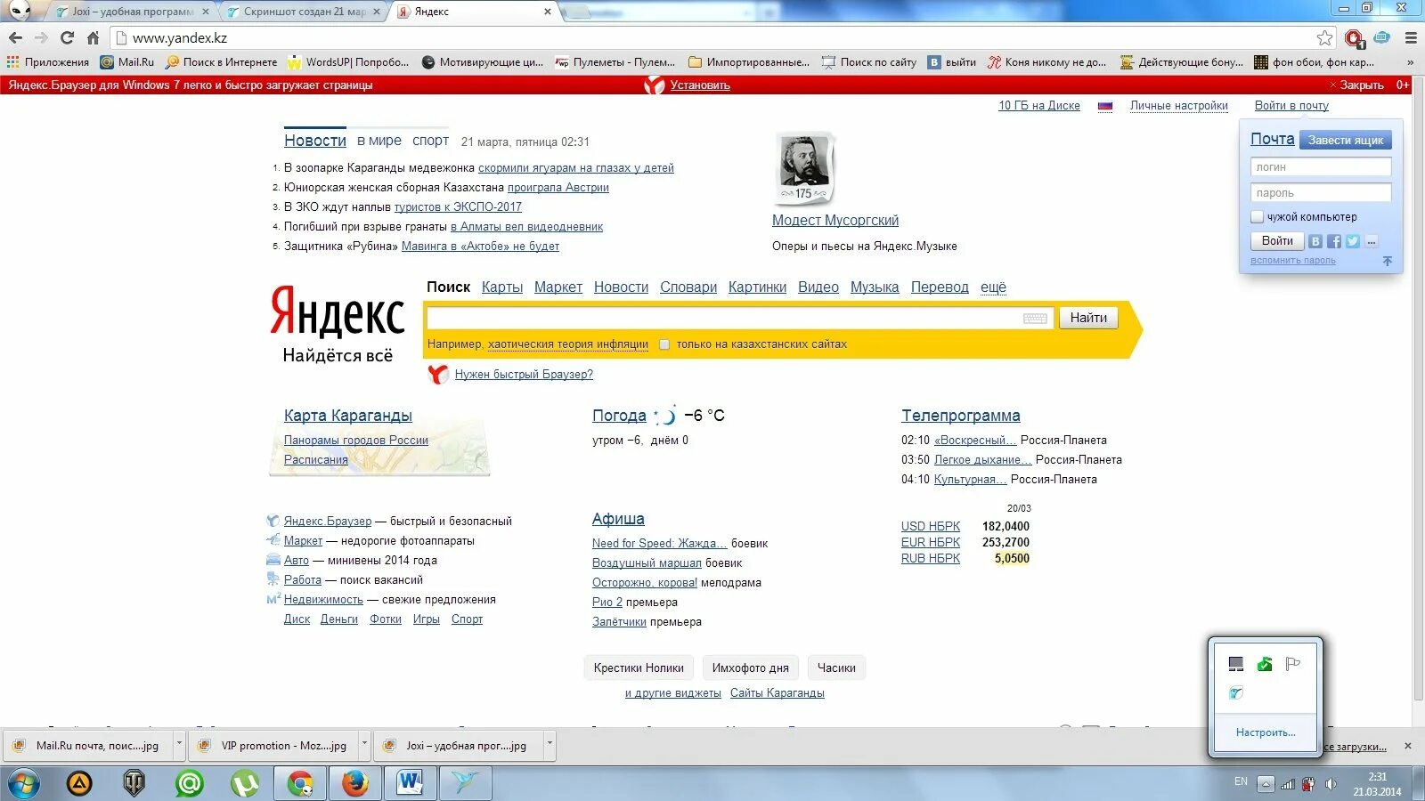Viewport: 1425px width, 801px height.
Task: Toggle the hidden tray icons arrow
Action: pyautogui.click(x=1266, y=784)
